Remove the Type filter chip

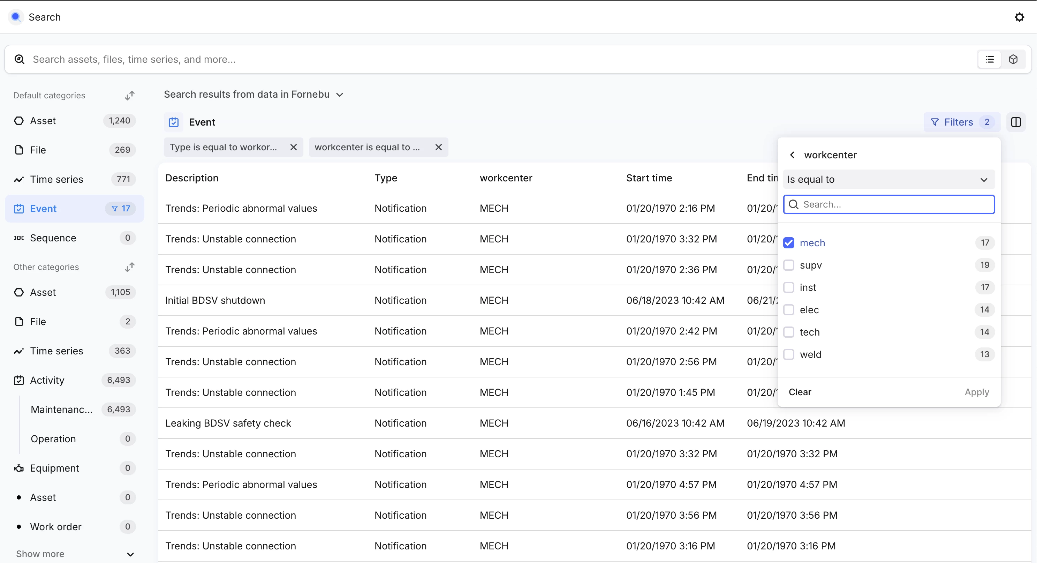click(294, 148)
